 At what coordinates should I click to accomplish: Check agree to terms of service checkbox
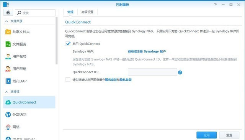tap(68, 80)
